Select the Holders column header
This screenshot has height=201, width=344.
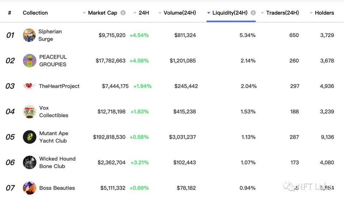[324, 13]
